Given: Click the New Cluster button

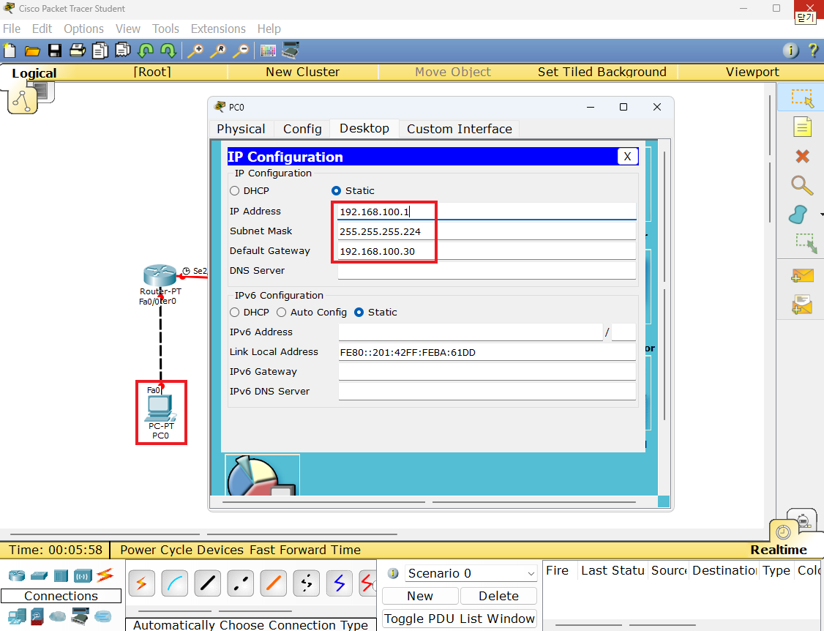Looking at the screenshot, I should [303, 72].
